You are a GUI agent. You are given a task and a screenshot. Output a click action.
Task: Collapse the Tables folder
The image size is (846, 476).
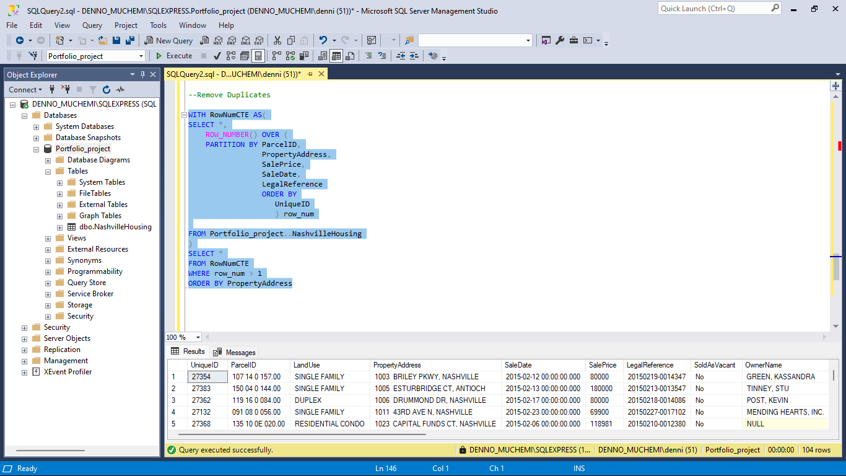pos(48,171)
